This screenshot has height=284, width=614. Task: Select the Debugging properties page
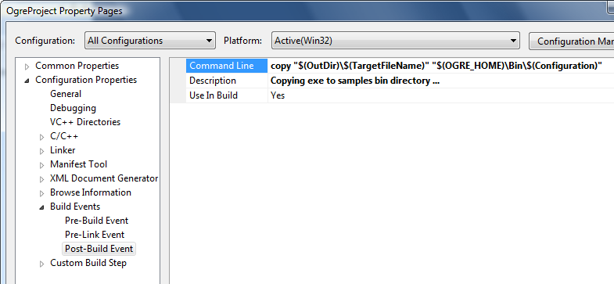(x=73, y=108)
